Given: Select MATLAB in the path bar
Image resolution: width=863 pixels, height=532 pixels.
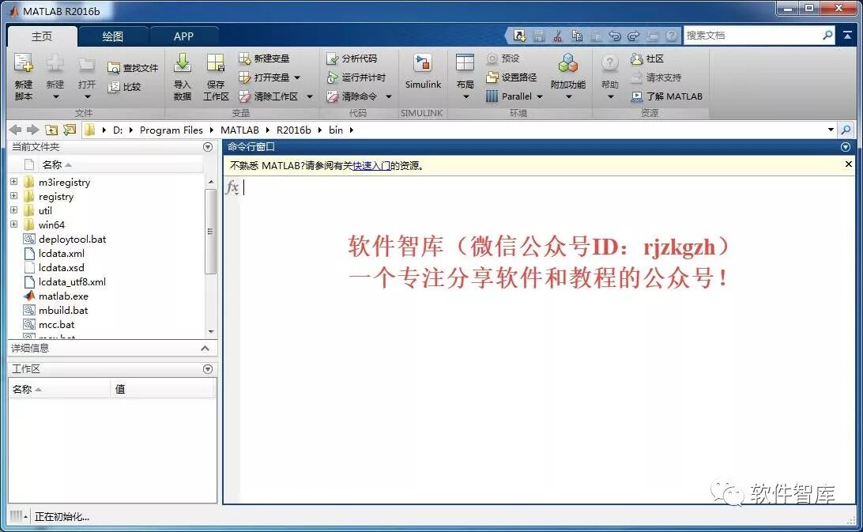Looking at the screenshot, I should tap(239, 130).
